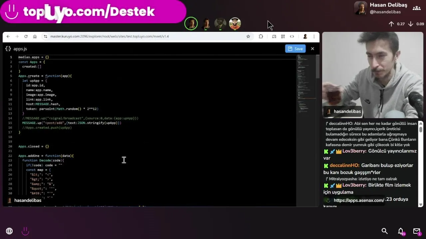Click username Lov3berry on Gönülcü message
Screen dimensions: 426x239
point(354,151)
